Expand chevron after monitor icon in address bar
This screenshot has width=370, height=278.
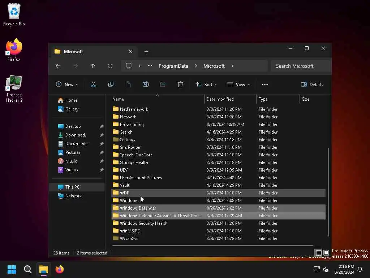click(x=139, y=66)
